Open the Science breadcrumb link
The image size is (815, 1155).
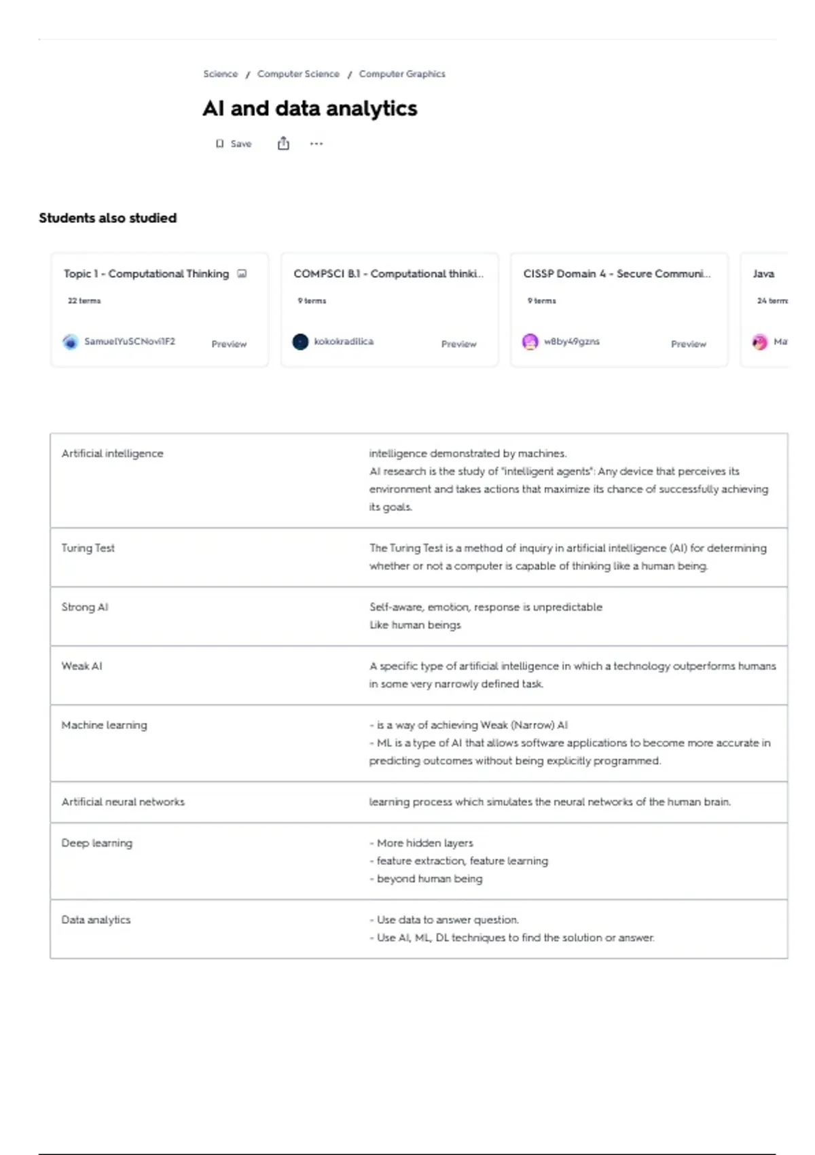tap(221, 74)
